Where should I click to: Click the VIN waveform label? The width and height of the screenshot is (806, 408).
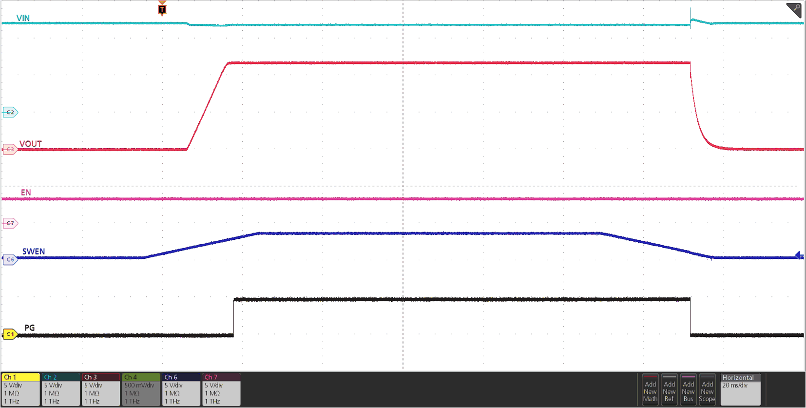pyautogui.click(x=23, y=18)
